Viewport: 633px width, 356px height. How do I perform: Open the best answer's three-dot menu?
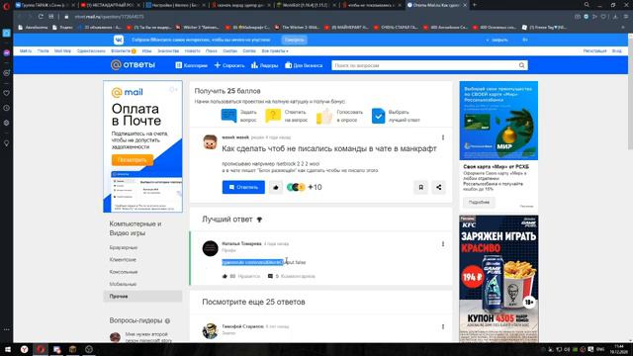(x=443, y=244)
